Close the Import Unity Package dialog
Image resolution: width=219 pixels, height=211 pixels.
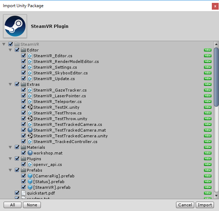point(215,6)
